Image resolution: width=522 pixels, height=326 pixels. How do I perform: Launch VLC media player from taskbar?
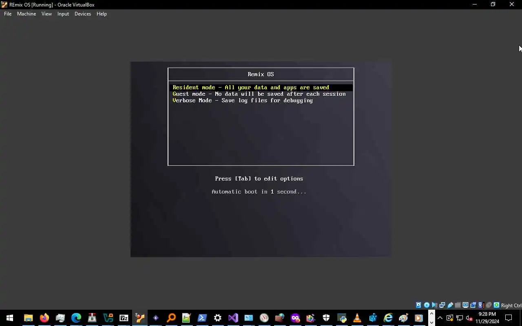click(x=357, y=318)
